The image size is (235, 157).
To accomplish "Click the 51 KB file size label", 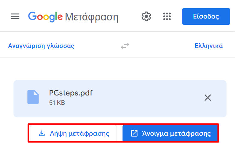I will 57,103.
